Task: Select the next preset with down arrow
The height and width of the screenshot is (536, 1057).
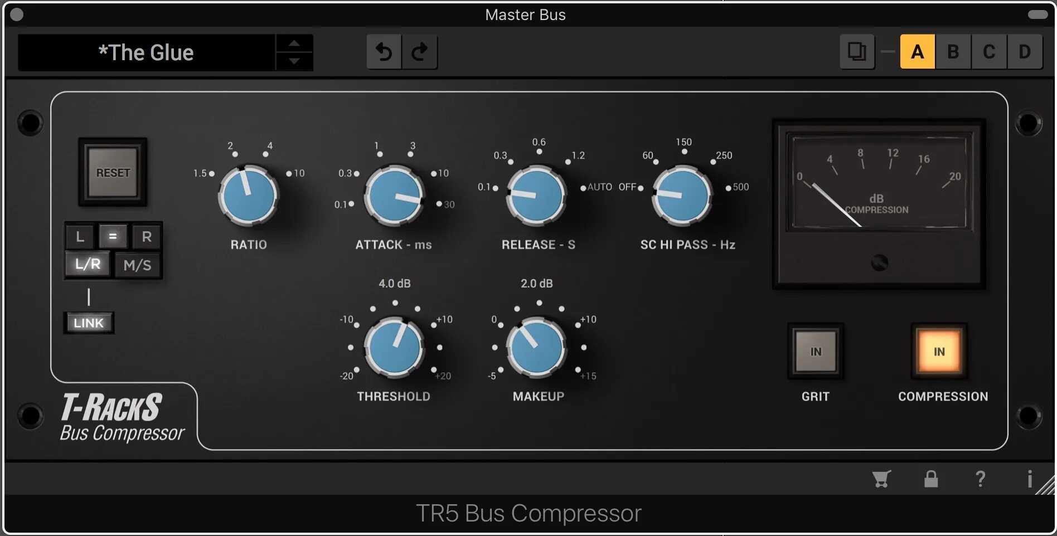Action: point(294,61)
